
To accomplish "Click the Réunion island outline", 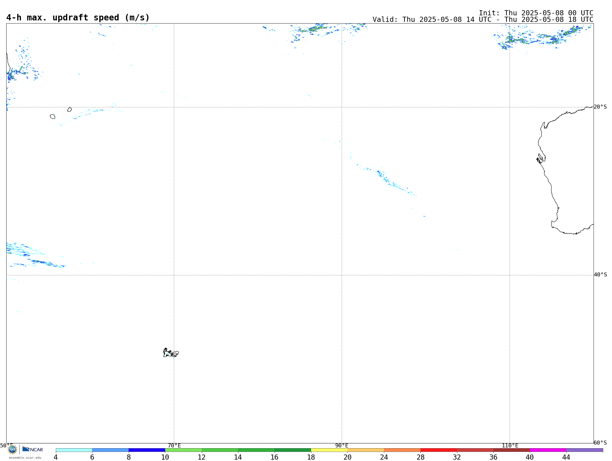I will 52,117.
